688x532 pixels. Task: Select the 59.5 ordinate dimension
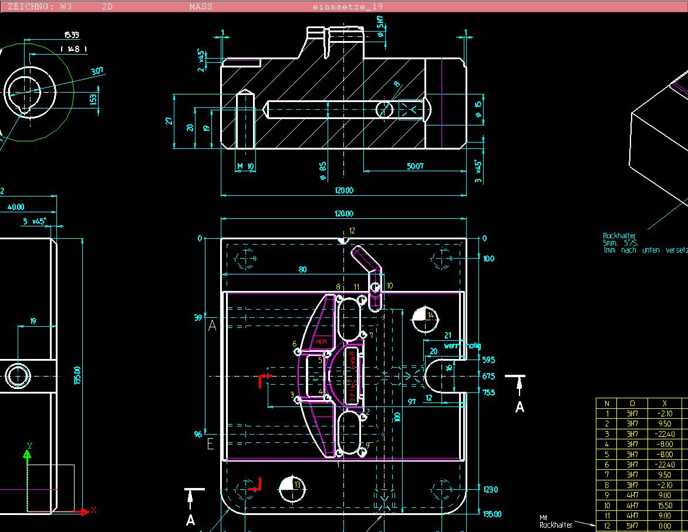(488, 360)
